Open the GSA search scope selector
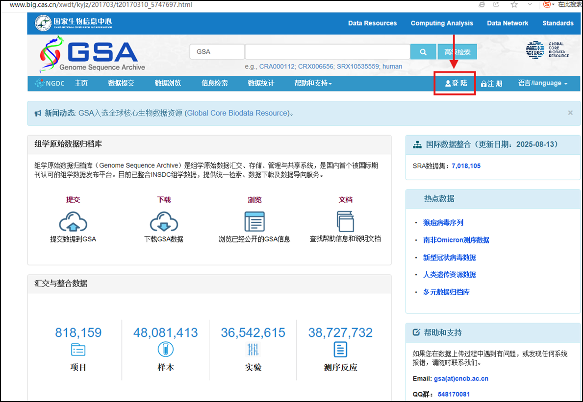 point(217,51)
